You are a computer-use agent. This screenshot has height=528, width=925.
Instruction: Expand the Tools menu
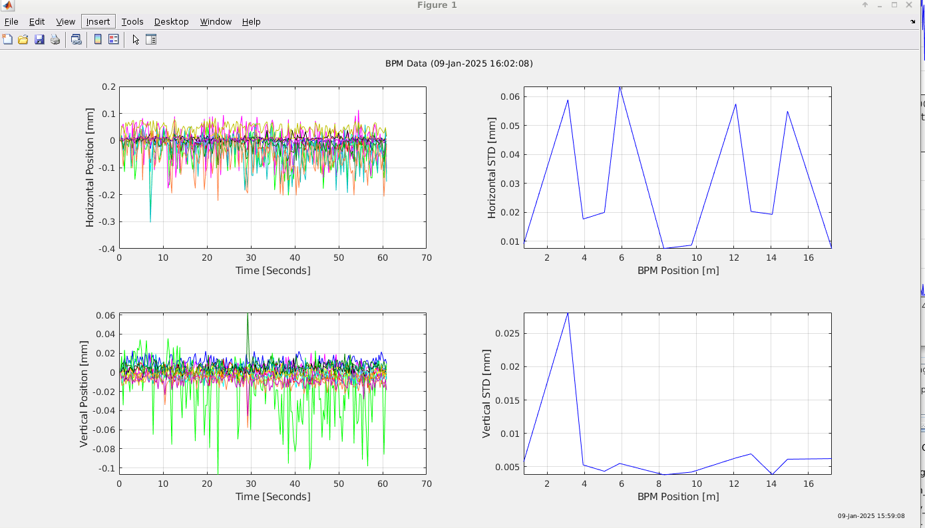click(132, 22)
